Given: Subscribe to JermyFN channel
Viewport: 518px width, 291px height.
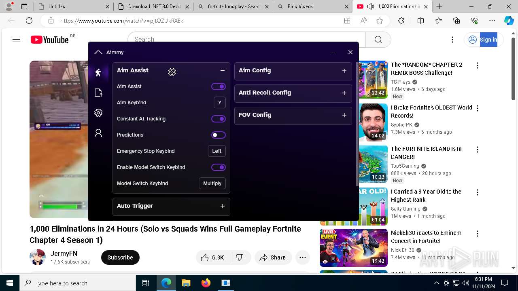Looking at the screenshot, I should [x=120, y=257].
